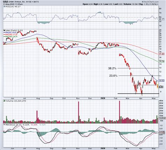This screenshot has height=150, width=166.
Task: Click the 14.79 price tag on the right axis
Action: point(161,61)
